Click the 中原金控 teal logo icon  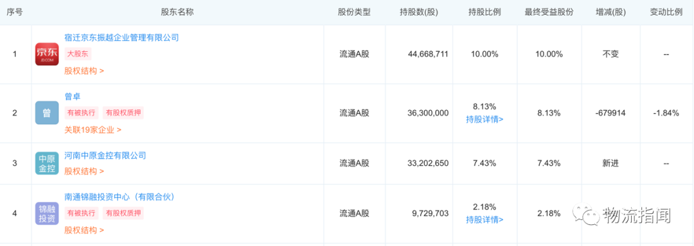(x=47, y=163)
